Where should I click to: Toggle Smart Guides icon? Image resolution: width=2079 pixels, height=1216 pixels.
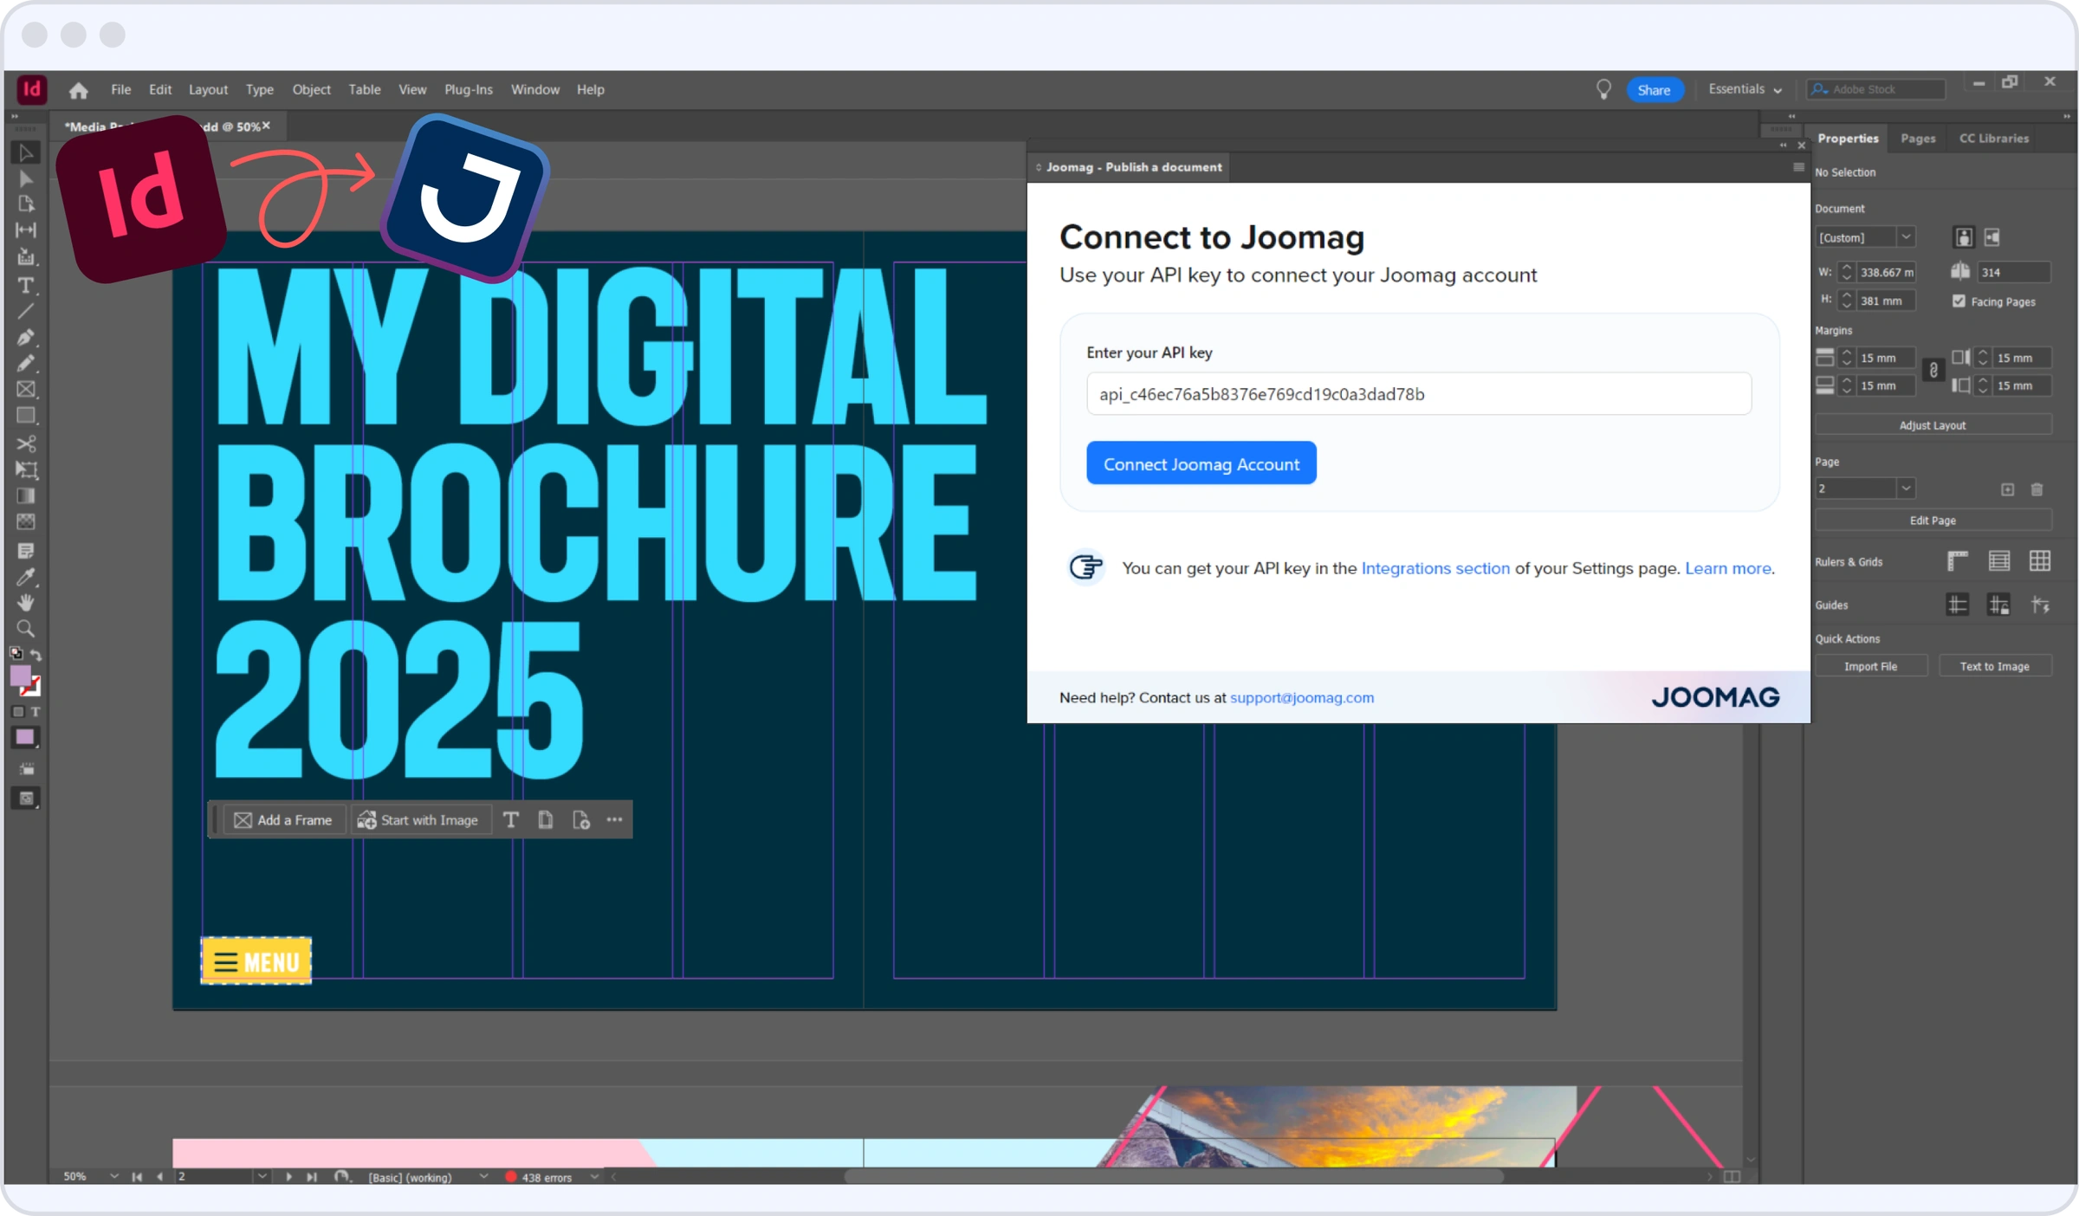tap(2040, 605)
